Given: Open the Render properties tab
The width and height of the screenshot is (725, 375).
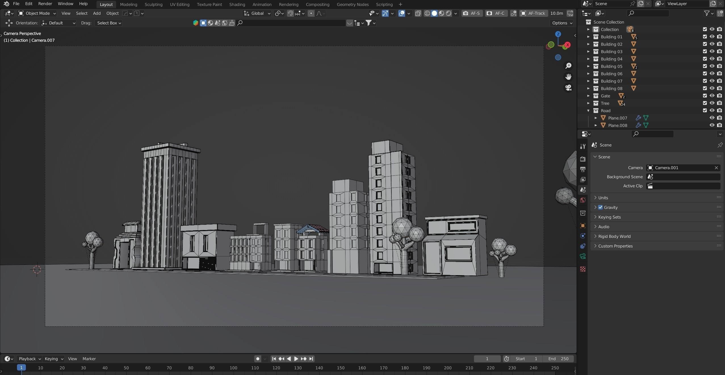Looking at the screenshot, I should 583,159.
